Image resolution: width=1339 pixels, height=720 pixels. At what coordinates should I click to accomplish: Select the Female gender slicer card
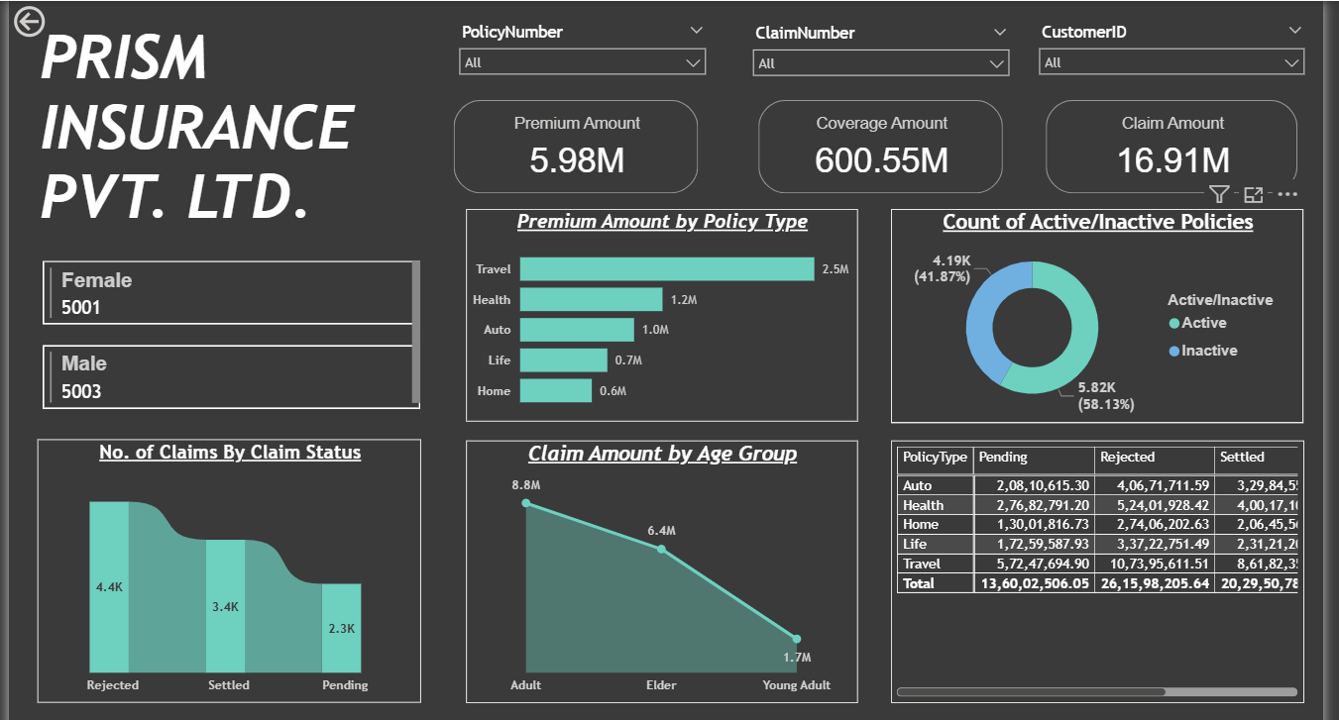pos(227,293)
